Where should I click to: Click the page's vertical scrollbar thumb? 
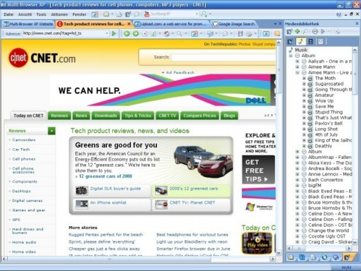(279, 69)
